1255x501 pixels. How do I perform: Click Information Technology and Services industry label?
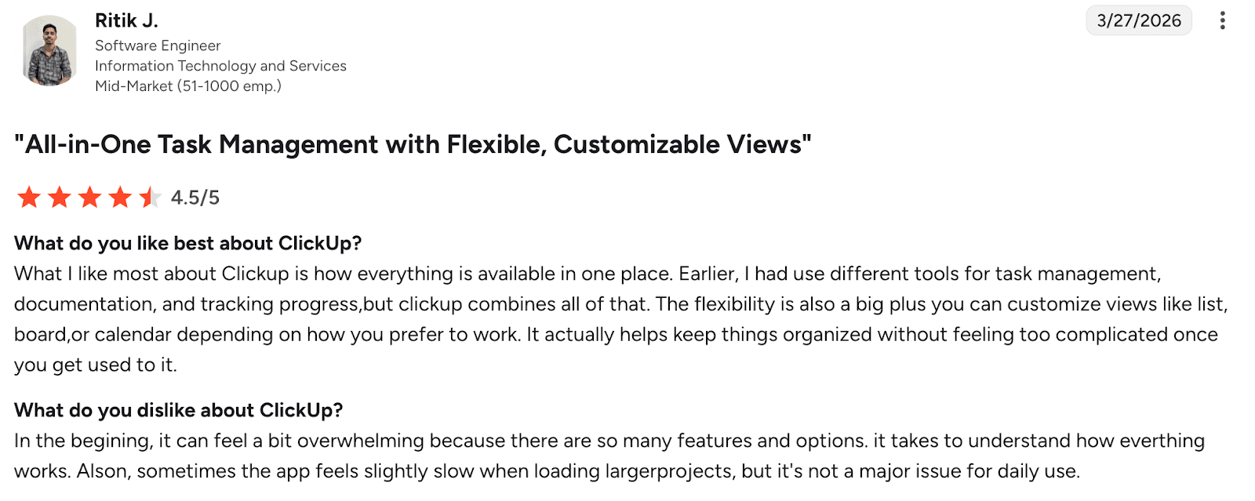click(220, 66)
